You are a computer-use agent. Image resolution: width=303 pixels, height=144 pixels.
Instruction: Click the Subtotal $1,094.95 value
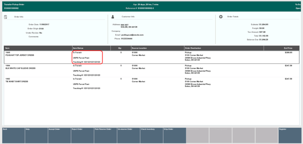[264, 25]
